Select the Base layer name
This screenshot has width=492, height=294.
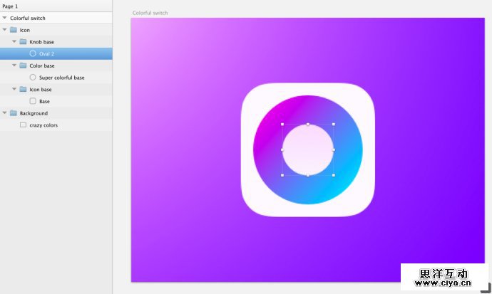[x=44, y=102]
